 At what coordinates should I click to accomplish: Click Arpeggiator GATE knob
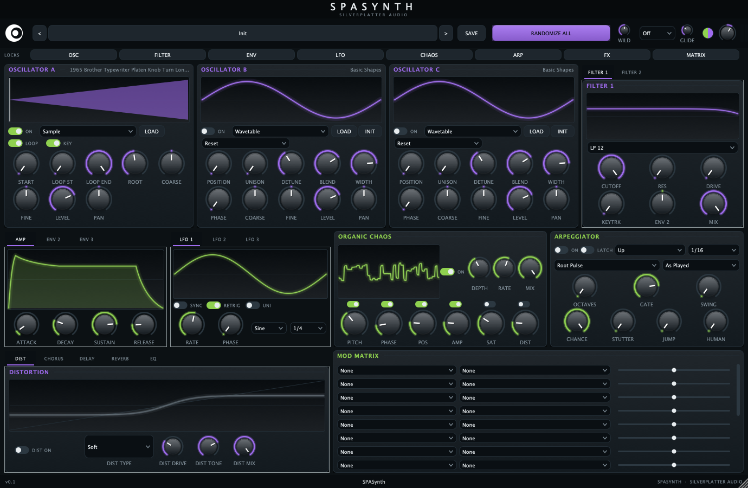tap(647, 286)
